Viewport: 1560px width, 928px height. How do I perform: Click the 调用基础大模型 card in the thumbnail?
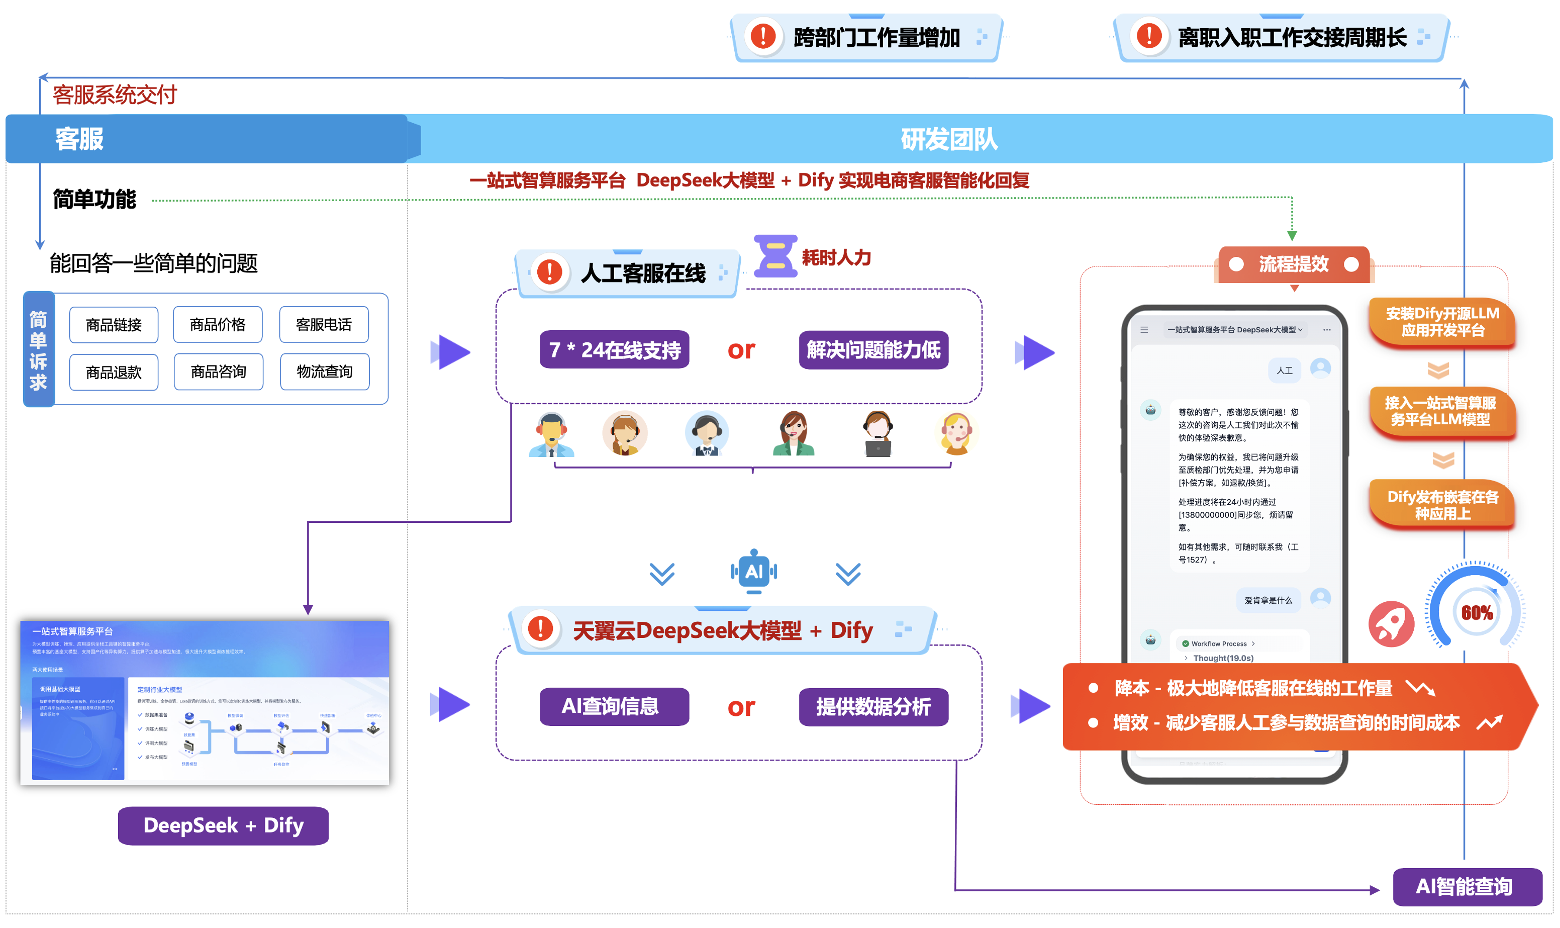coord(78,728)
